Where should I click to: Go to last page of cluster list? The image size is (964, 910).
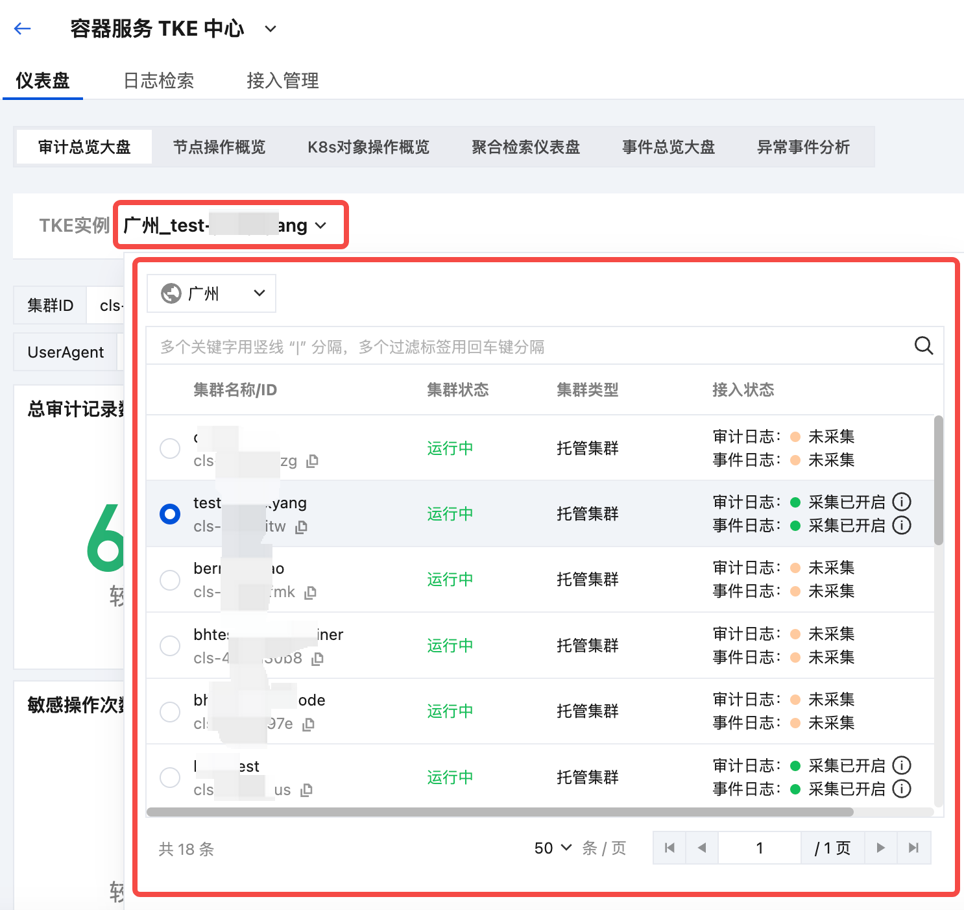click(913, 848)
